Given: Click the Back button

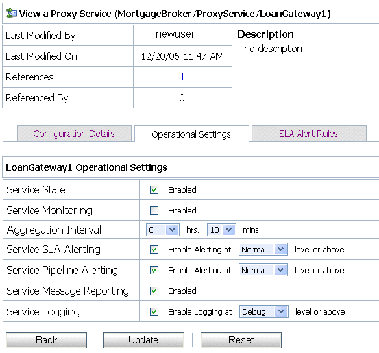Looking at the screenshot, I should (47, 340).
